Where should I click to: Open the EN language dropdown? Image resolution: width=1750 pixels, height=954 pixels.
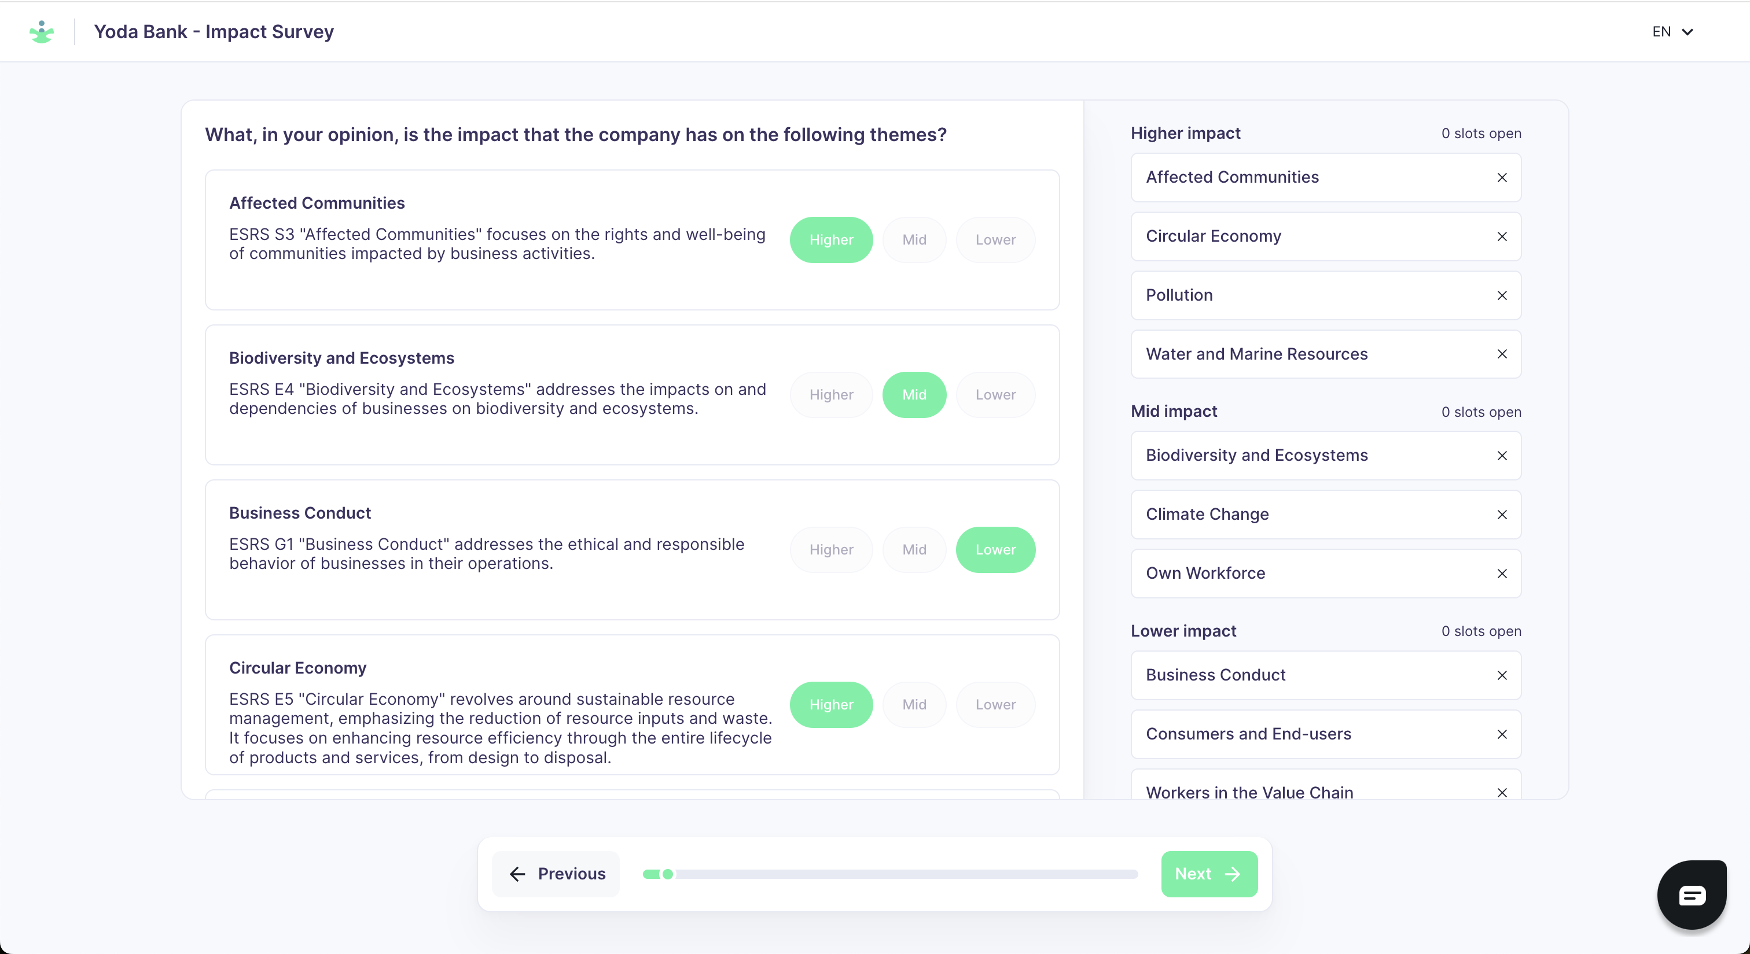(1672, 32)
